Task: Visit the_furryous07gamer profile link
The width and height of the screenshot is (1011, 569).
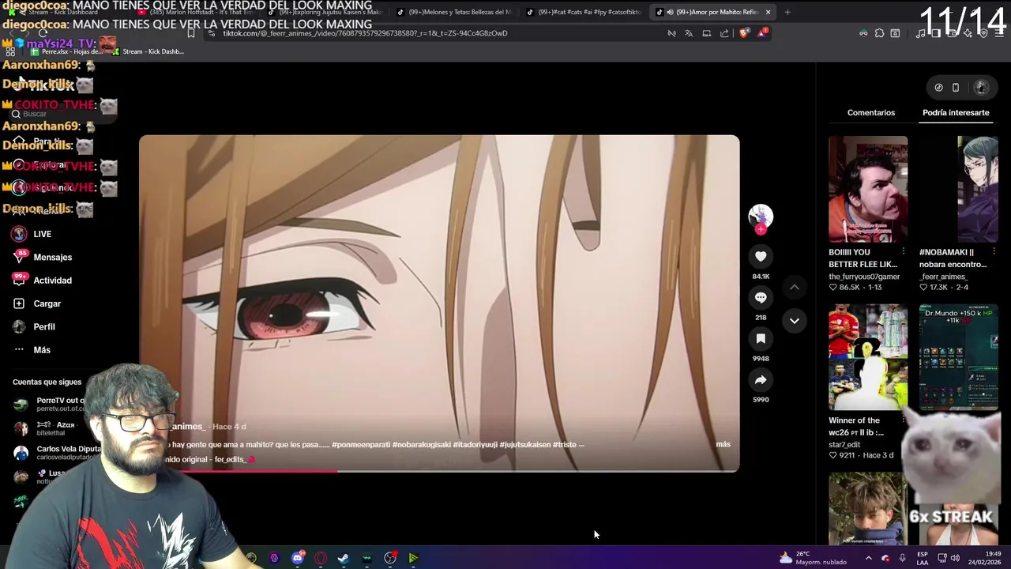Action: click(864, 277)
